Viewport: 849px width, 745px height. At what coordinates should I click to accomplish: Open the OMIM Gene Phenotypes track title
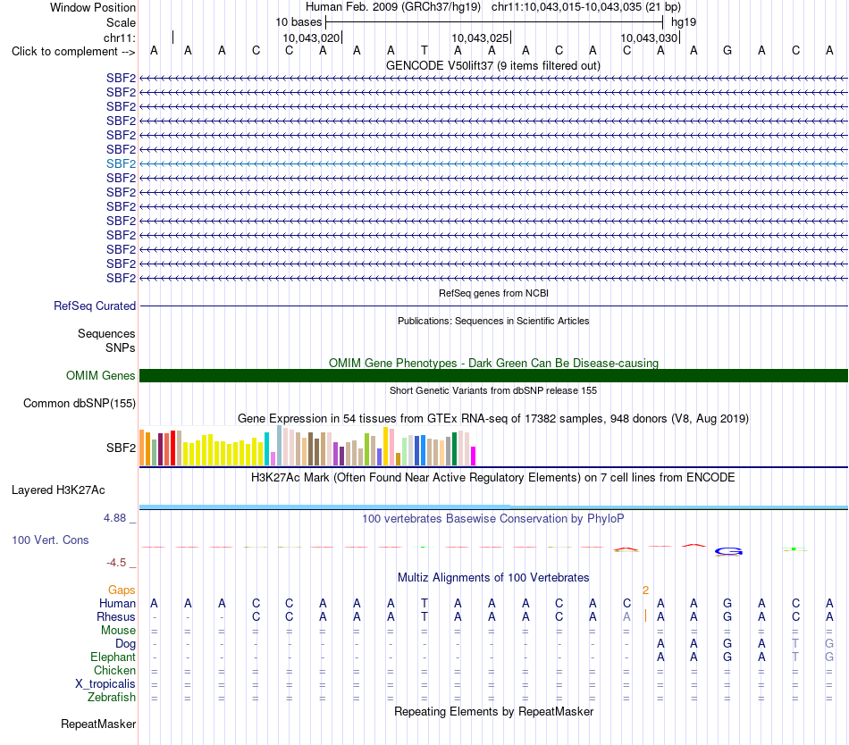pyautogui.click(x=493, y=363)
